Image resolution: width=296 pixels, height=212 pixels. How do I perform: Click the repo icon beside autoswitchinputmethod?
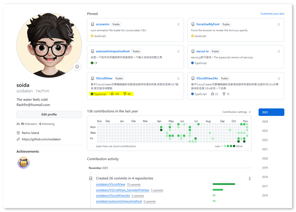coord(92,51)
